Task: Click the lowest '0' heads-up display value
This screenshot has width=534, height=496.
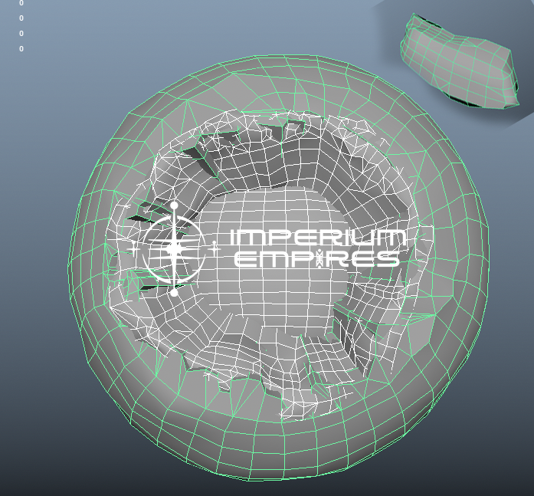Action: coord(21,49)
